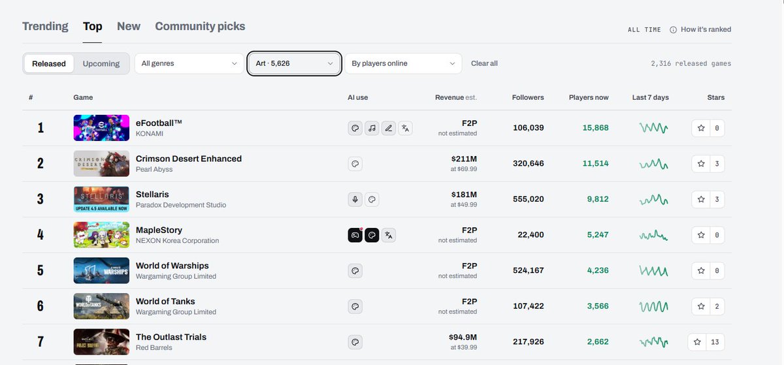Click the info icon beside How it's ranked
The image size is (784, 365).
click(x=673, y=29)
